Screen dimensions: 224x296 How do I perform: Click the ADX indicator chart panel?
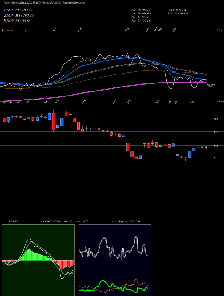(x=115, y=260)
